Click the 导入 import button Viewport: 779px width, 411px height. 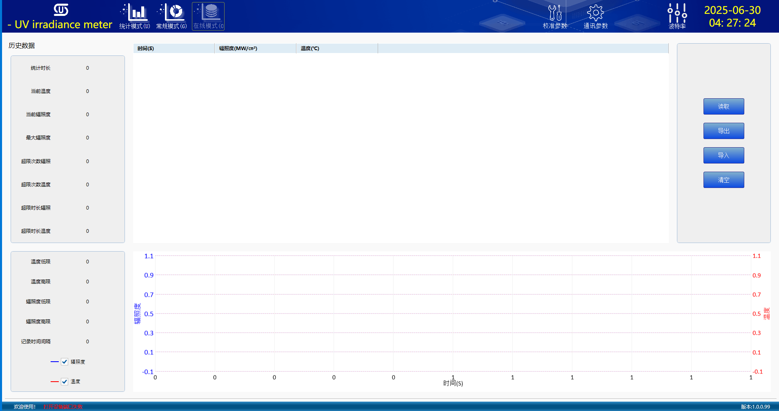723,155
